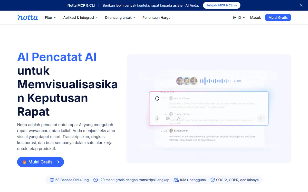Click the users icon beside 10M+ pengguna

point(176,180)
